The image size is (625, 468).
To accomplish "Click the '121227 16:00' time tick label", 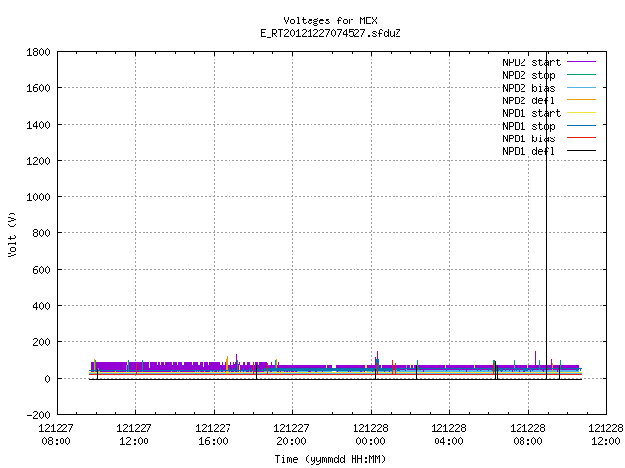I will [213, 435].
